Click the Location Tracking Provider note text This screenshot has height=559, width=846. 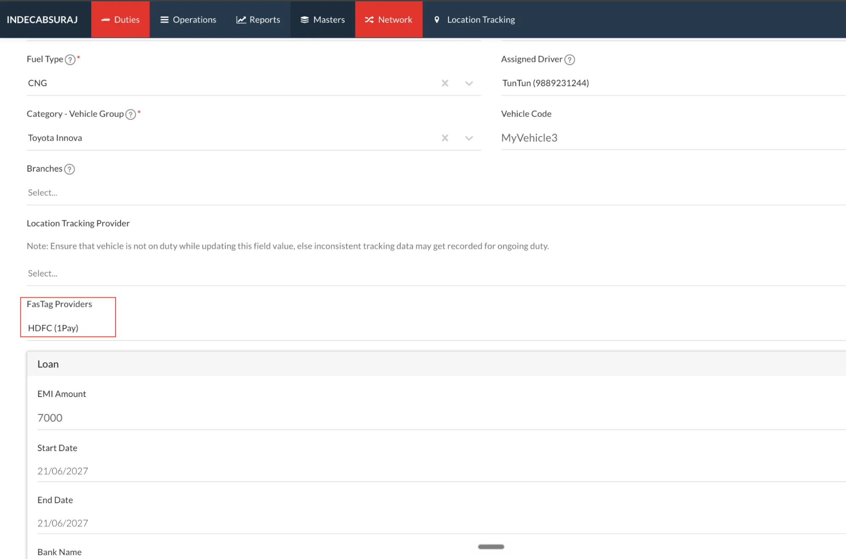click(x=288, y=246)
